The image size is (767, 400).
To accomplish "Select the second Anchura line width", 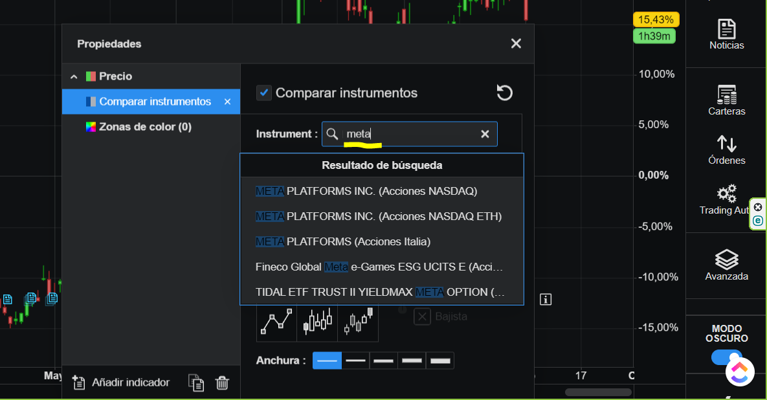I will 355,361.
